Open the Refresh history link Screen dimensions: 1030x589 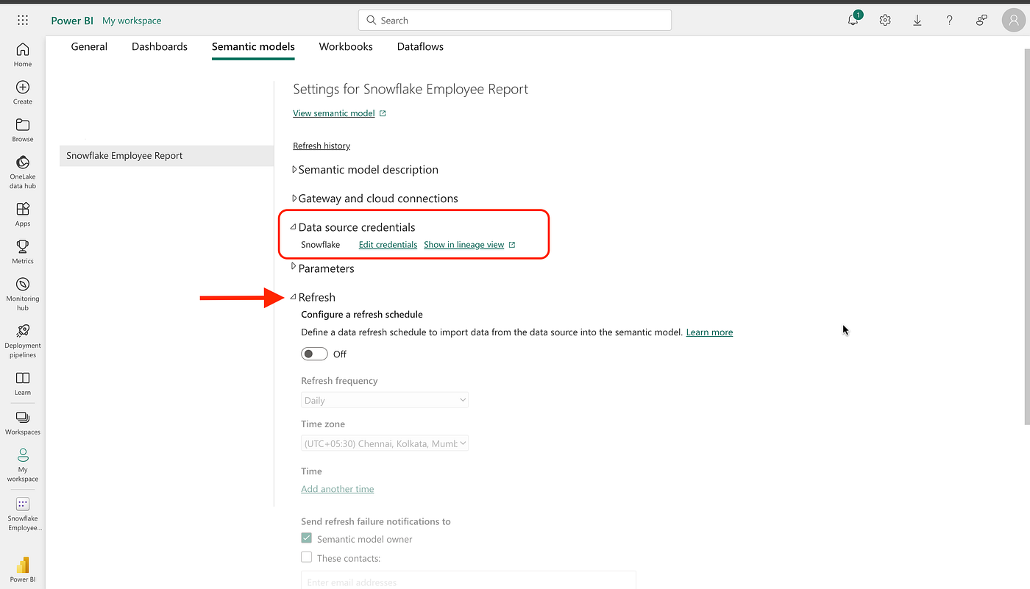(322, 146)
